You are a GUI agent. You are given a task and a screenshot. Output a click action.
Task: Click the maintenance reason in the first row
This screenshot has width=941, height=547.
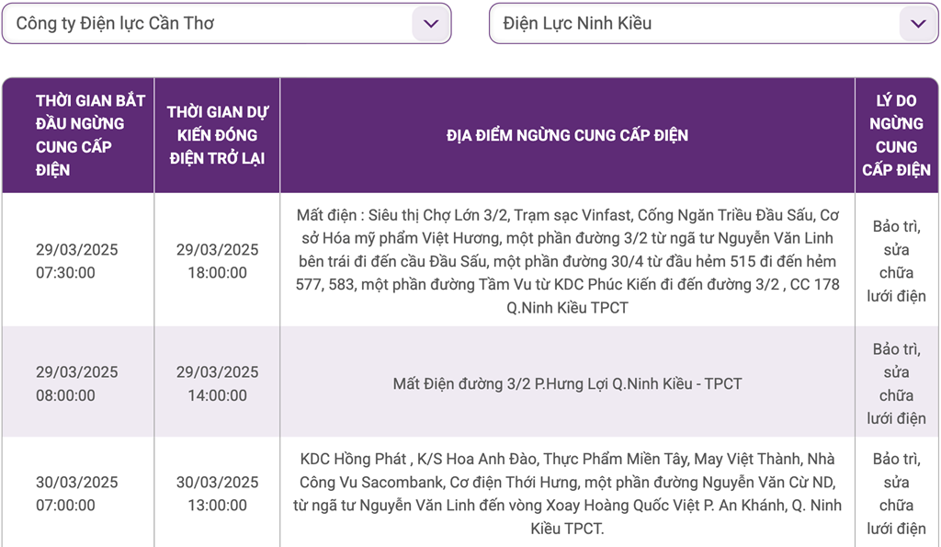[x=896, y=261]
